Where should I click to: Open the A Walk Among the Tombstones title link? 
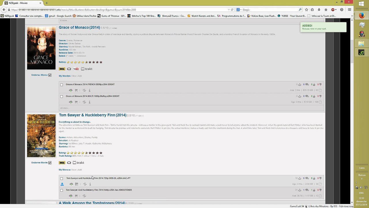click(x=92, y=203)
